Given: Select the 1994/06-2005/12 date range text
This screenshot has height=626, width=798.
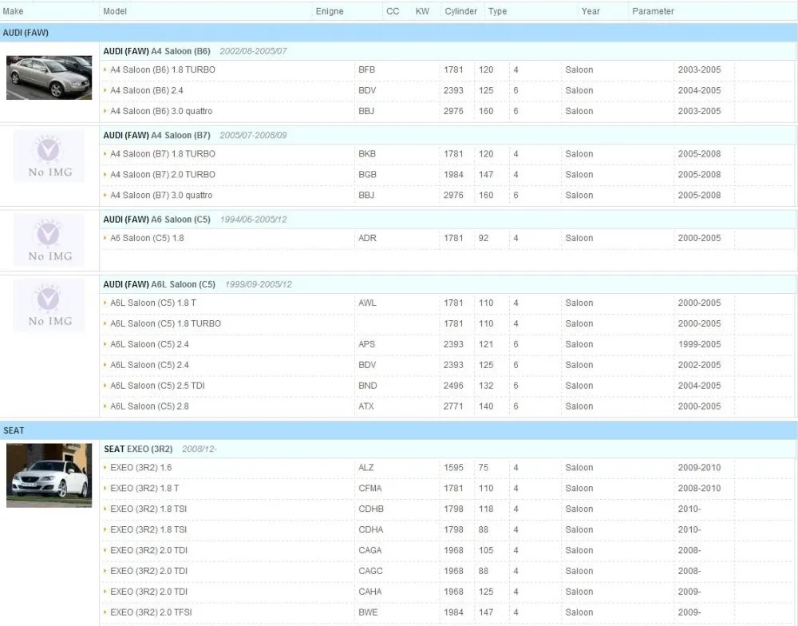Looking at the screenshot, I should point(254,219).
